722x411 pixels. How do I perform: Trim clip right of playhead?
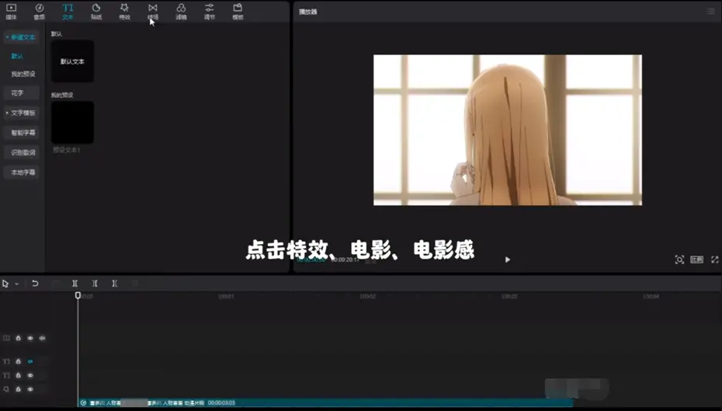(115, 284)
